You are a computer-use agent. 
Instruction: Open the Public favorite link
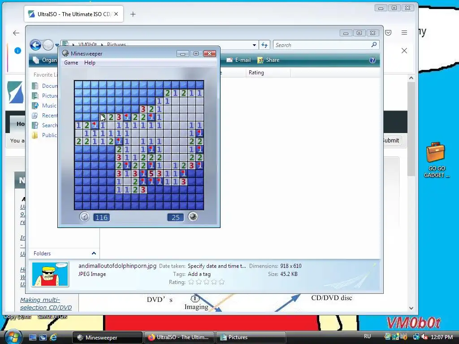44,135
